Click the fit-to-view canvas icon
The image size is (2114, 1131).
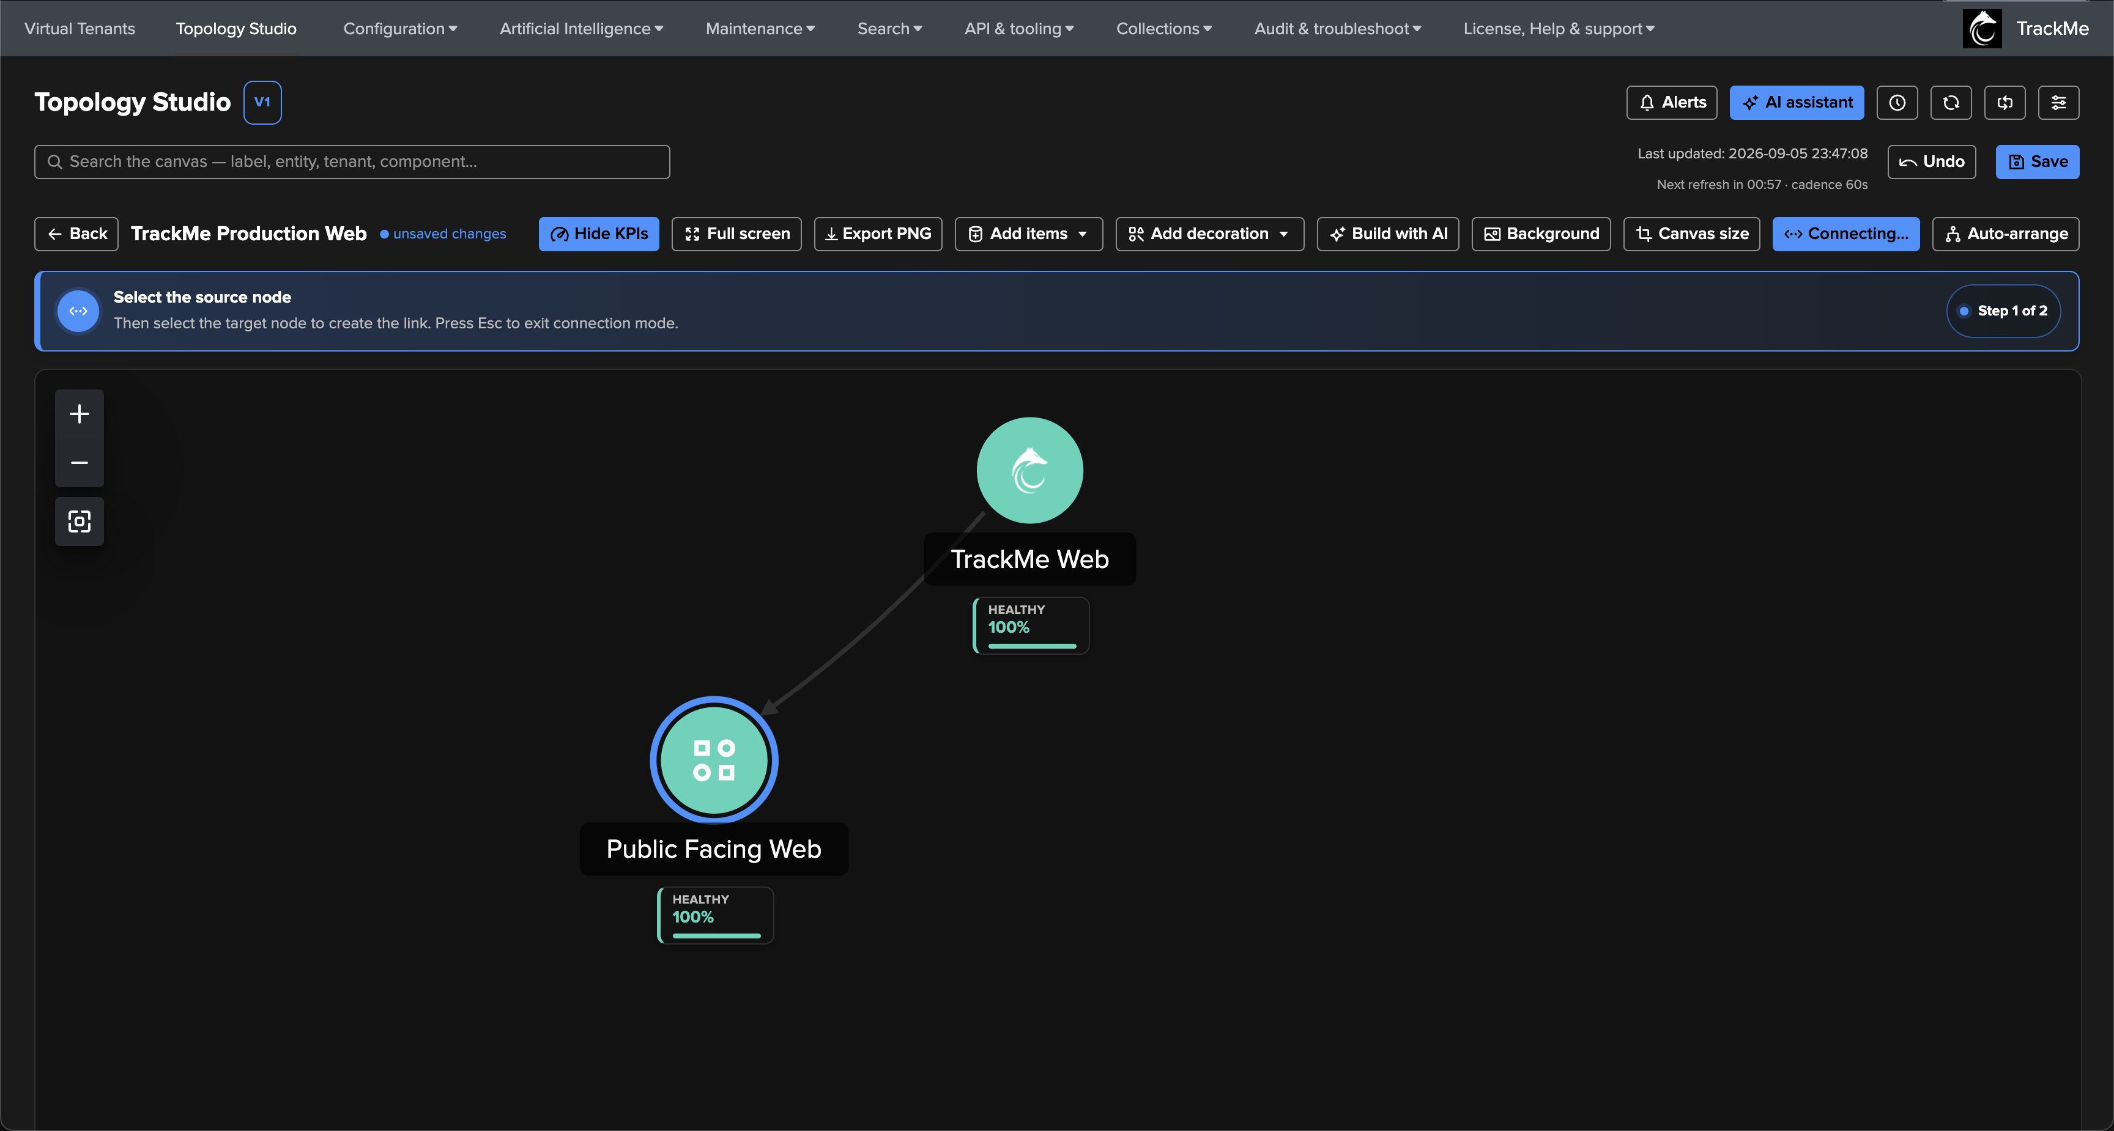[x=79, y=521]
